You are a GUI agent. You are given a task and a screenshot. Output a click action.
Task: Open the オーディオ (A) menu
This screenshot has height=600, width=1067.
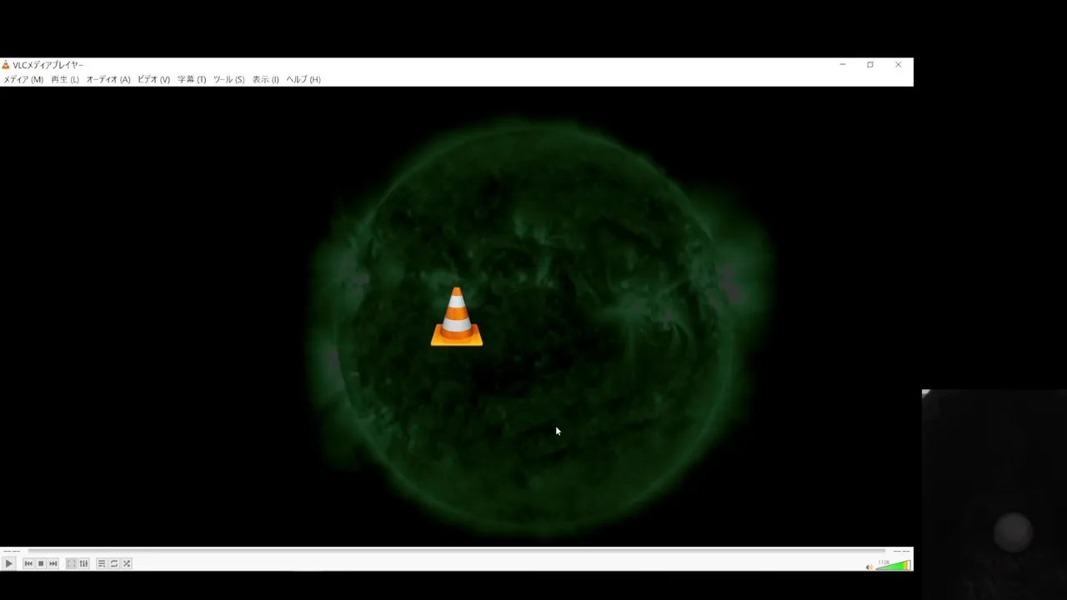click(108, 79)
